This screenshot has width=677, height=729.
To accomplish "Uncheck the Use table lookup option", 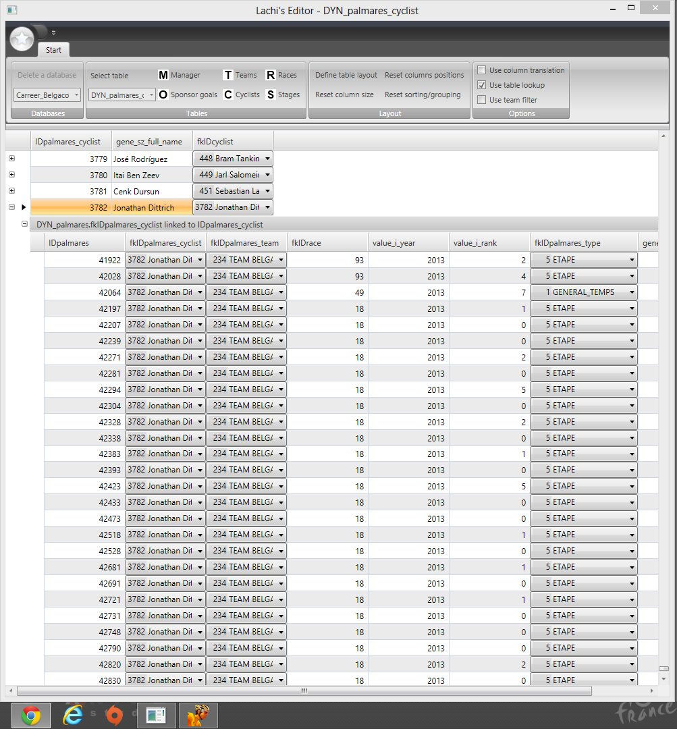I will click(481, 85).
